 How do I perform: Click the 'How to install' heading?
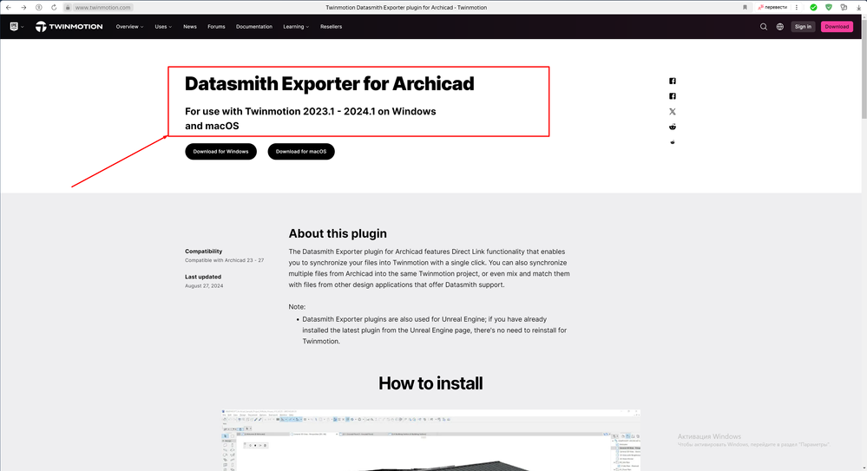point(430,383)
